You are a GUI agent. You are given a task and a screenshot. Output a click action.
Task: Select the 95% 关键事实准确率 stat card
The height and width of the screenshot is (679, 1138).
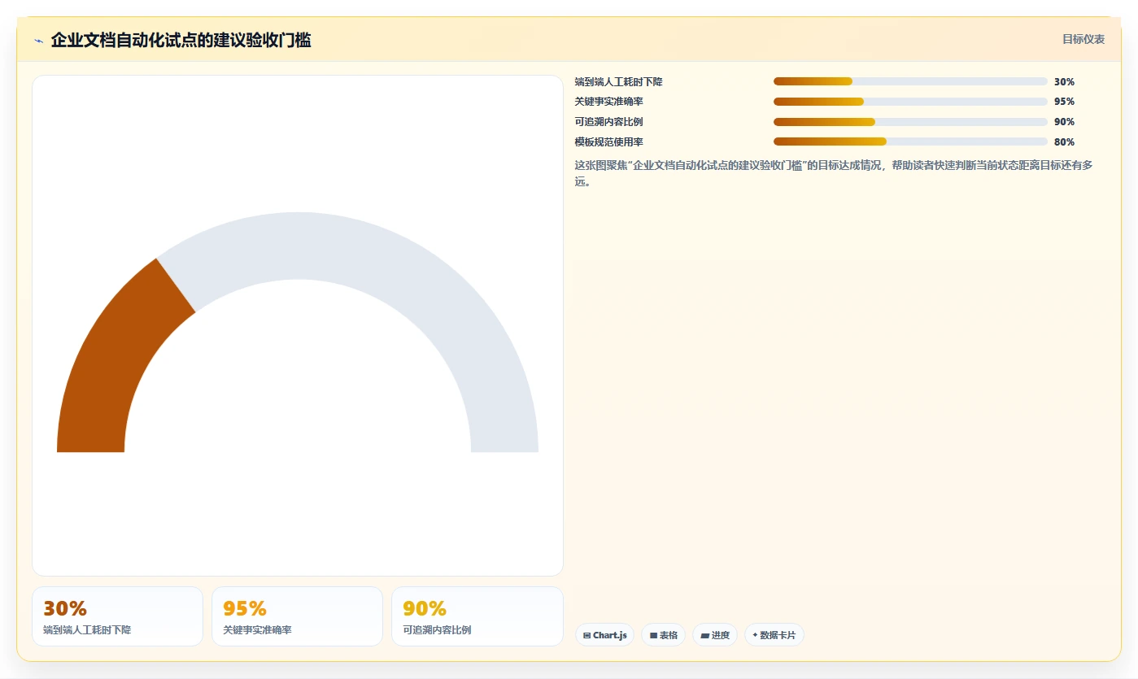point(297,616)
